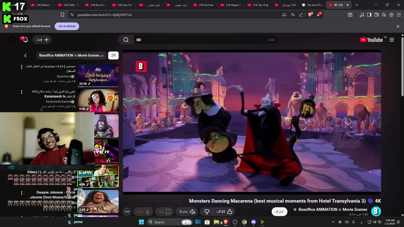This screenshot has height=227, width=404.
Task: Open the media playlist music note icon
Action: tap(362, 15)
